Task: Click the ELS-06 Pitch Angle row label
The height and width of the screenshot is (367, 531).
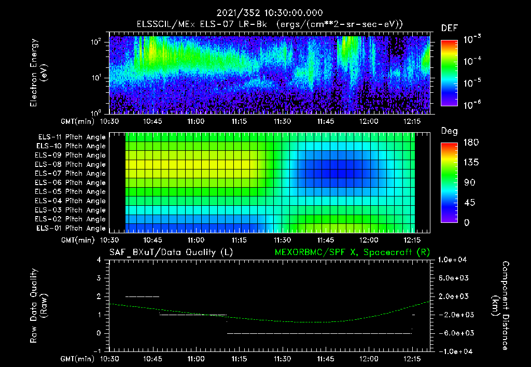Action: pyautogui.click(x=71, y=183)
